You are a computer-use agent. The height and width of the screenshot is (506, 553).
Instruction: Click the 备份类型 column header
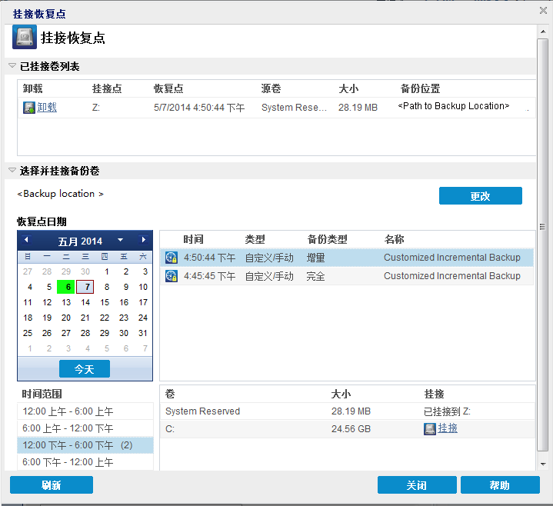click(328, 239)
